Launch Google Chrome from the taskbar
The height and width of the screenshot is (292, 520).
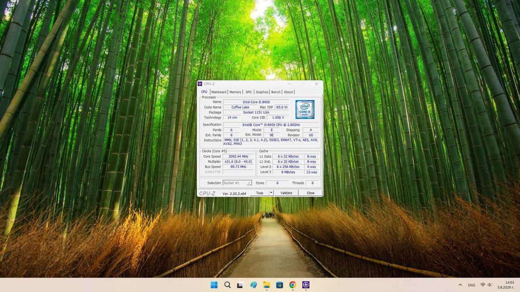point(292,285)
